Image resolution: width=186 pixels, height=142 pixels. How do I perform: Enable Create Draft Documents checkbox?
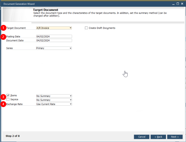click(86, 28)
